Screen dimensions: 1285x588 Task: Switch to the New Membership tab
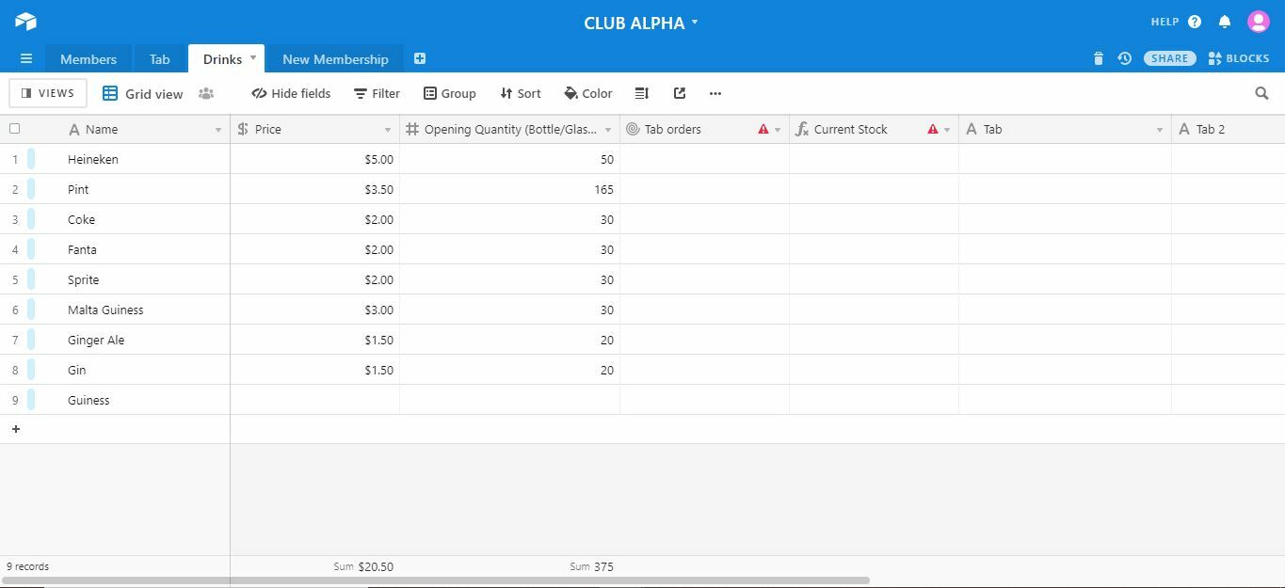pos(335,58)
